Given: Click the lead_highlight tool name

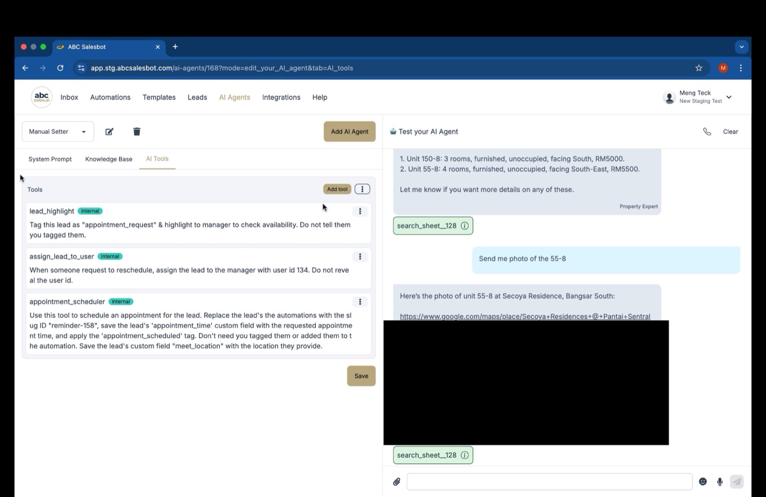Looking at the screenshot, I should [x=52, y=211].
